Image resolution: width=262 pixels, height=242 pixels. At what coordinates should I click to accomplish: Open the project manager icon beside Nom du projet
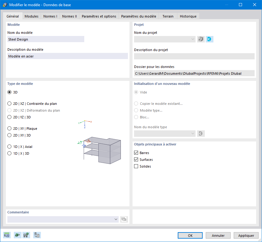click(x=201, y=39)
